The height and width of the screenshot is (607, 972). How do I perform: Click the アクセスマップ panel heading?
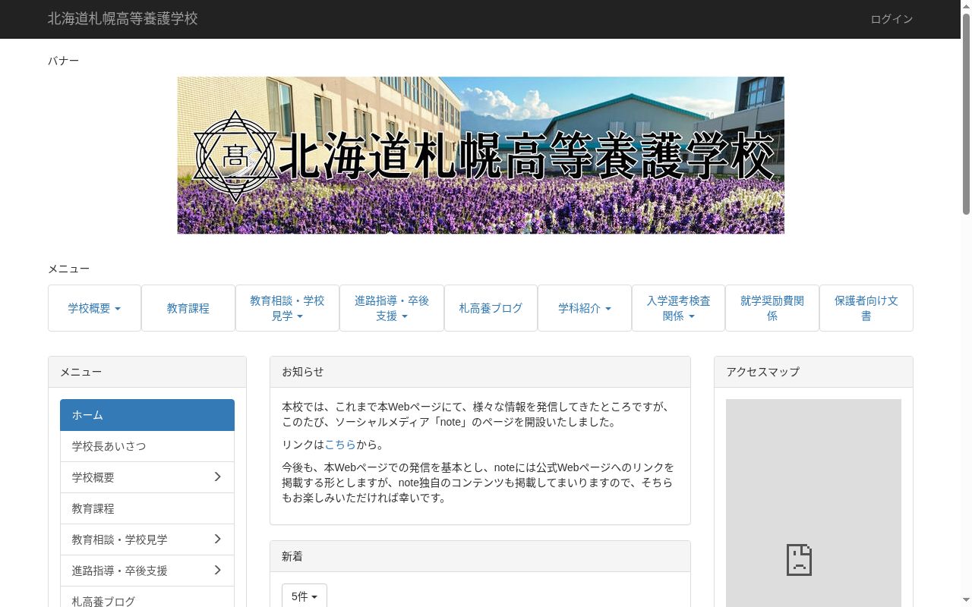813,372
